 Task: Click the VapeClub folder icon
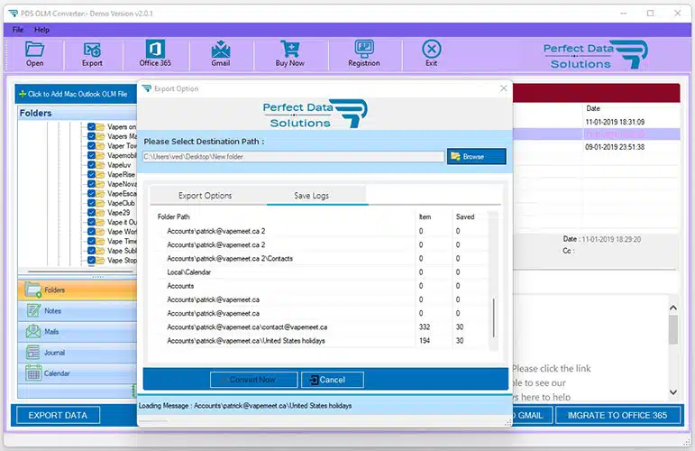[101, 203]
